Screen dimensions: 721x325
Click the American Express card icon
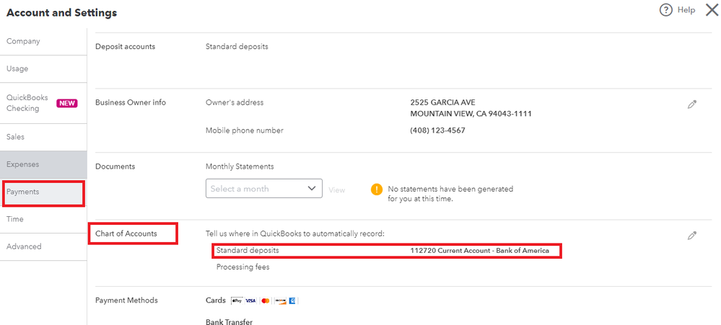pyautogui.click(x=293, y=300)
